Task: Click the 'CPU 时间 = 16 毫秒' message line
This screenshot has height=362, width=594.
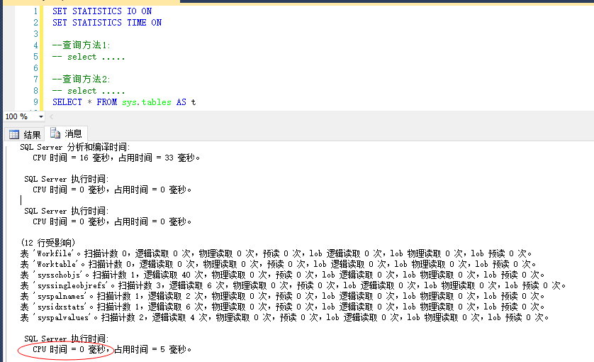Action: pyautogui.click(x=116, y=158)
